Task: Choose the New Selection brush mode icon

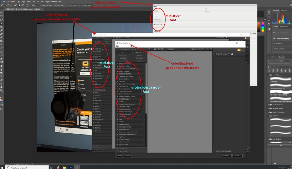Action: [x=16, y=5]
